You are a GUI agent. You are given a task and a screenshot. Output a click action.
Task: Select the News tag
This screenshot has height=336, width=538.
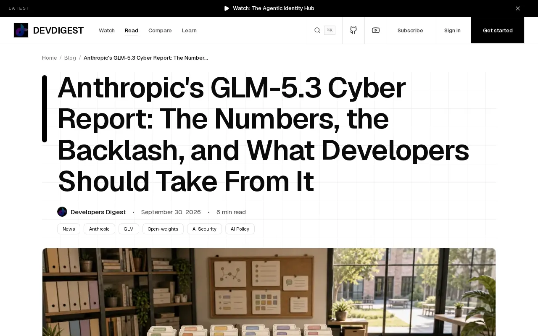pyautogui.click(x=69, y=229)
